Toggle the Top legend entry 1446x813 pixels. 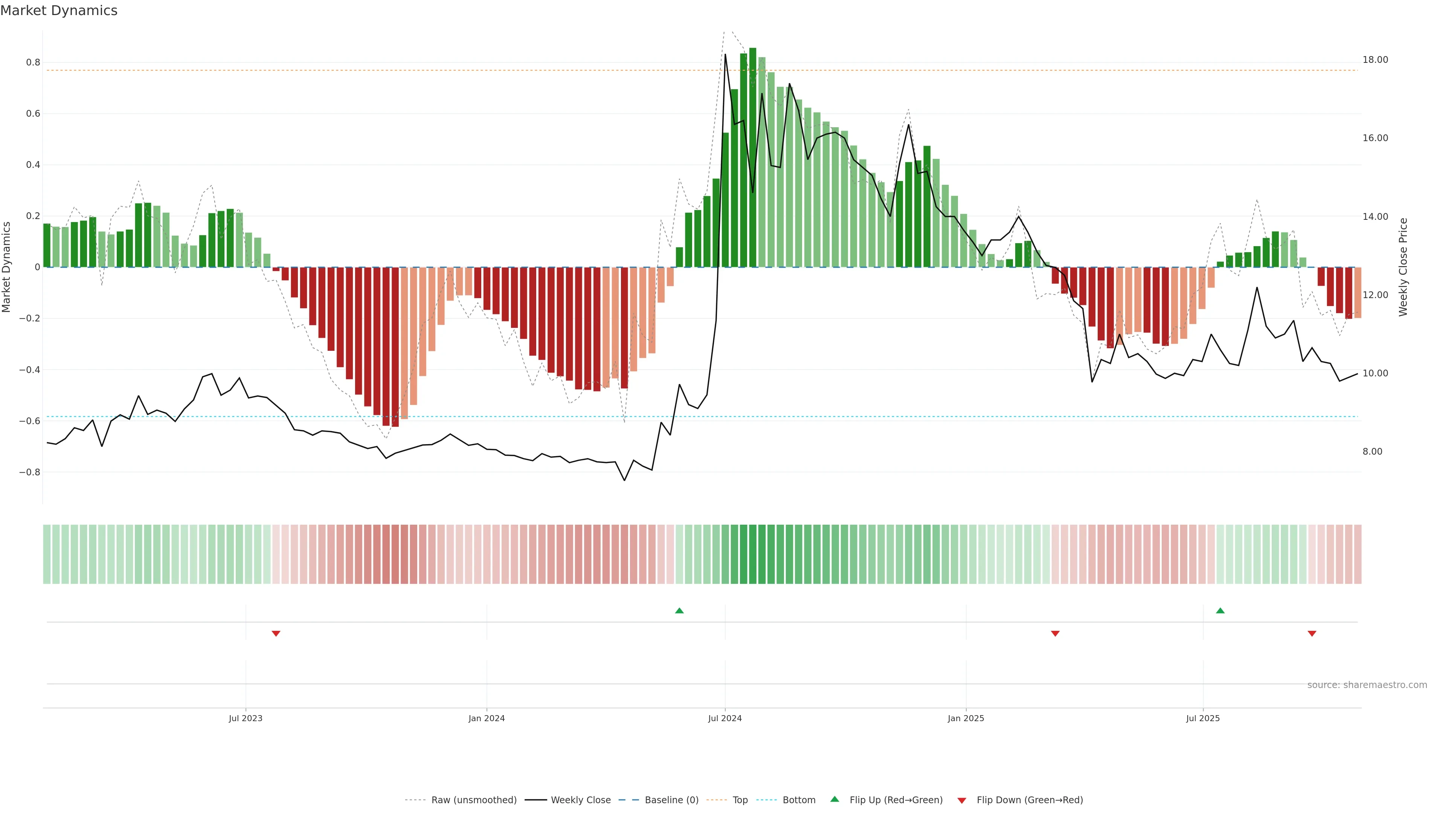[x=740, y=800]
